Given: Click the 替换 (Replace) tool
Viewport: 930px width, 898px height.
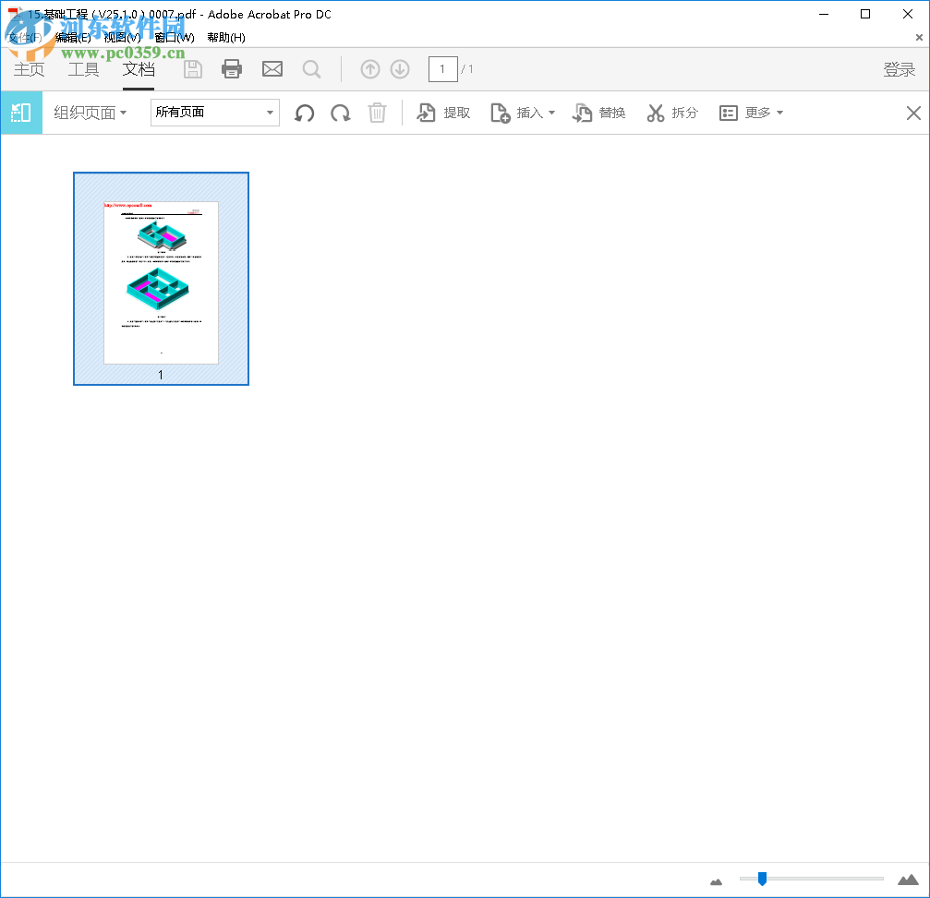Looking at the screenshot, I should click(599, 113).
